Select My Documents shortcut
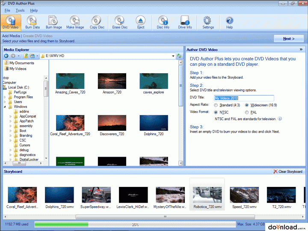The height and width of the screenshot is (231, 308). pos(19,63)
